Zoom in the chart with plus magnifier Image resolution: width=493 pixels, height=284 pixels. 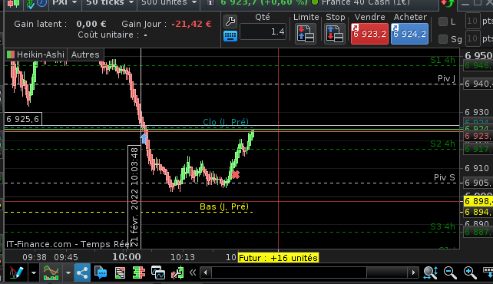[x=470, y=272]
